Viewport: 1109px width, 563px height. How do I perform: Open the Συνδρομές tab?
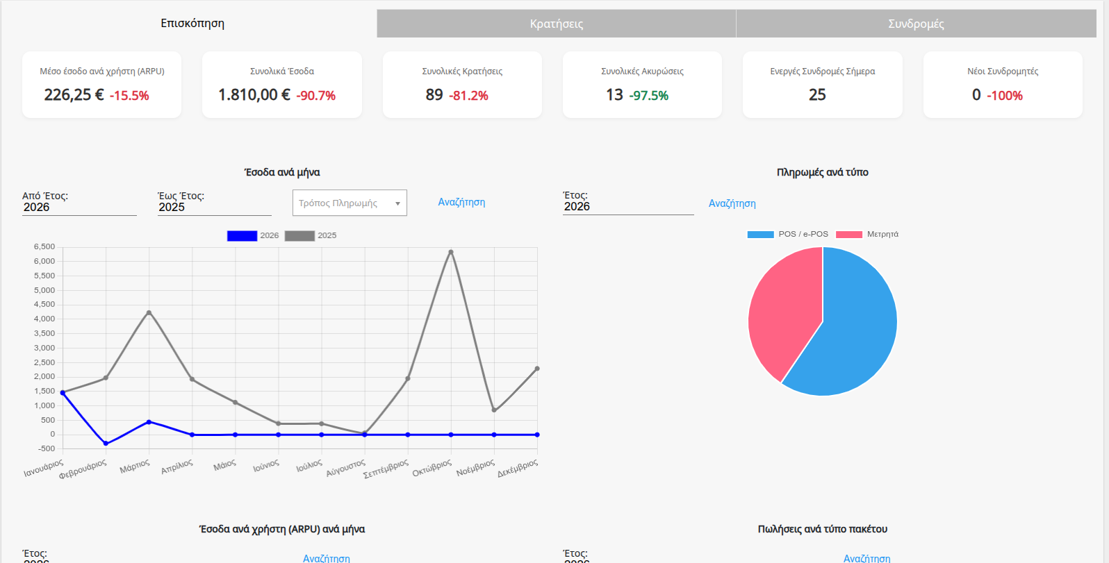[916, 24]
